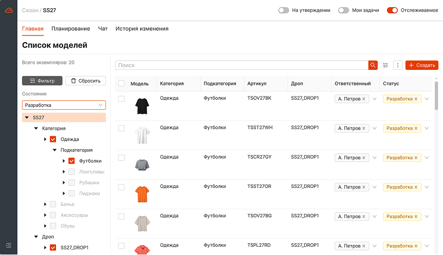Screen dimensions: 443x255
Task: Click into the Поиск search field
Action: (241, 65)
